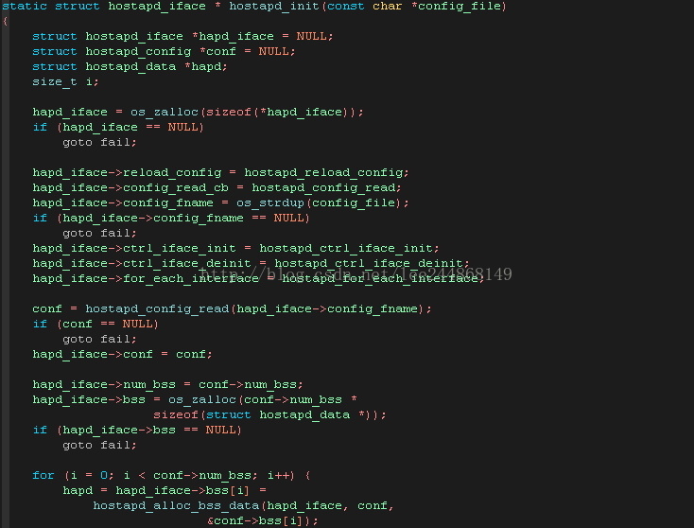Click 'hapd_iface->num_bss' assignment line
Image resolution: width=694 pixels, height=528 pixels.
coord(167,384)
